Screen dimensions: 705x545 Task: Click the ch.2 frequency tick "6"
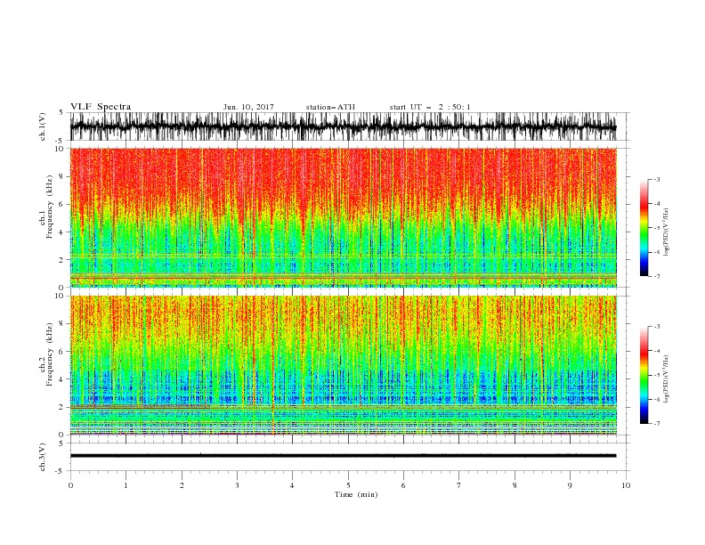[61, 351]
